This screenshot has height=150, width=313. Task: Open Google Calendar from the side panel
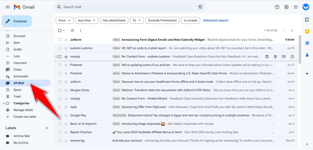pos(307,19)
